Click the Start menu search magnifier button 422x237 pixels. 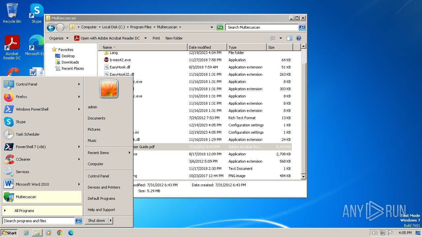[78, 221]
